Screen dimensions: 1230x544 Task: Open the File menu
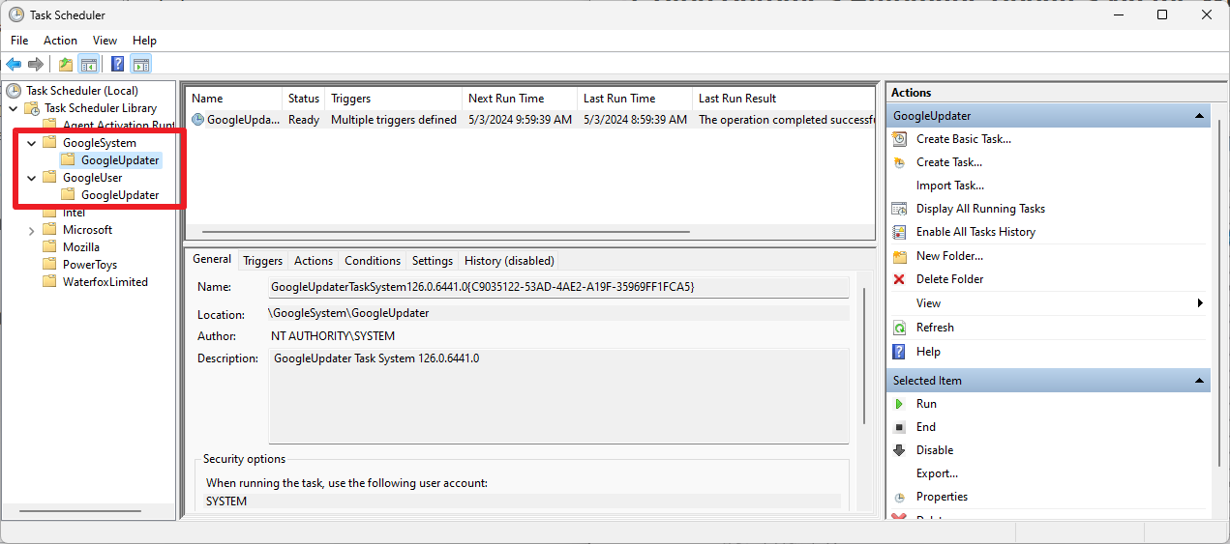(19, 41)
